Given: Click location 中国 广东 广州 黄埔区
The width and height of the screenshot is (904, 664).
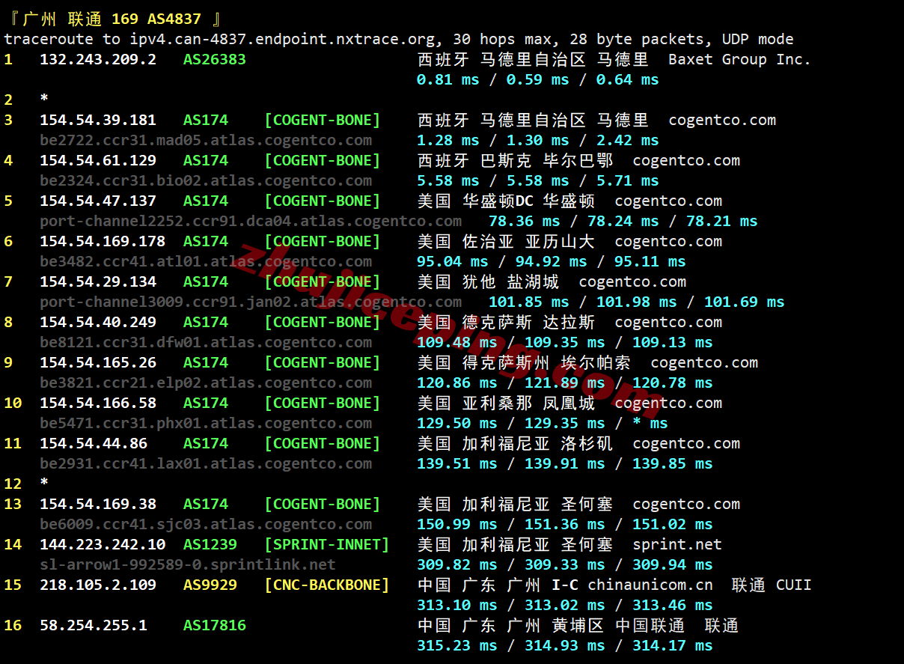Looking at the screenshot, I should point(510,625).
